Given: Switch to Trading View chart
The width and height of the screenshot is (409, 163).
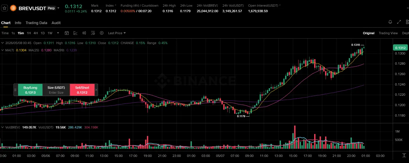Looking at the screenshot, I should (x=388, y=33).
